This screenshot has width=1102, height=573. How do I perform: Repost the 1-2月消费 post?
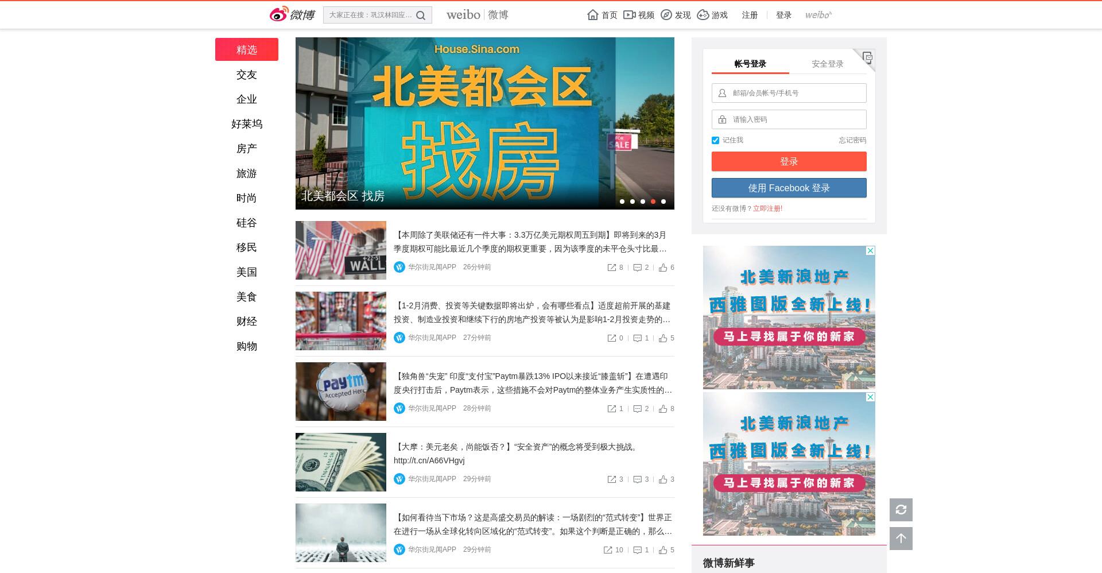click(x=615, y=338)
